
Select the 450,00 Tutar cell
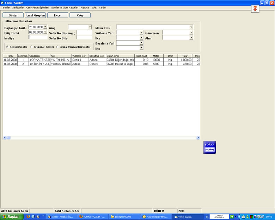point(185,64)
